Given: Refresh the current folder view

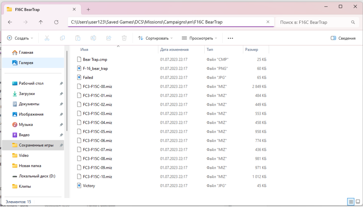Looking at the screenshot, I should (x=56, y=22).
